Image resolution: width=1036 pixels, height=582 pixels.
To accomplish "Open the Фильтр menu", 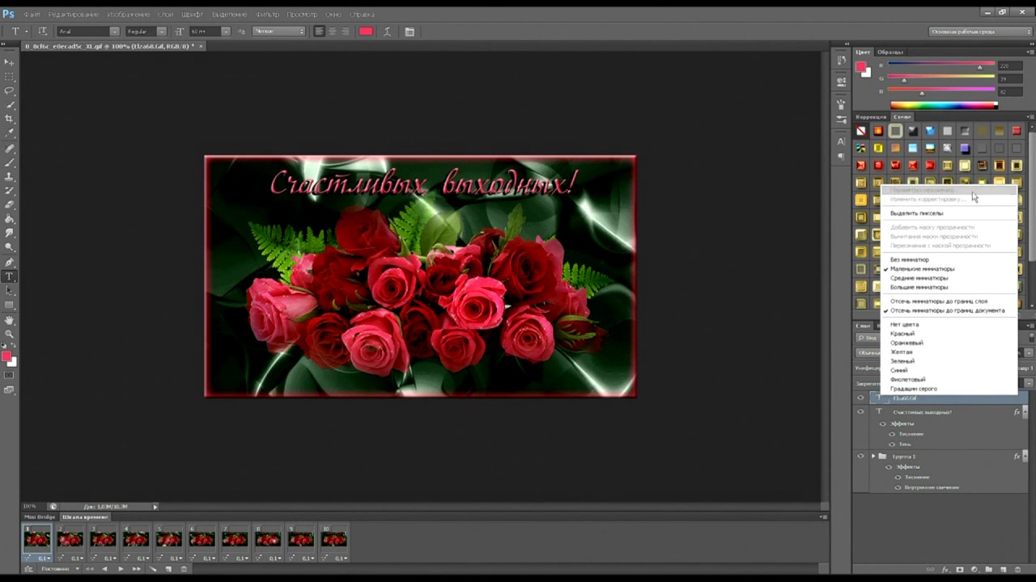I will coord(267,15).
